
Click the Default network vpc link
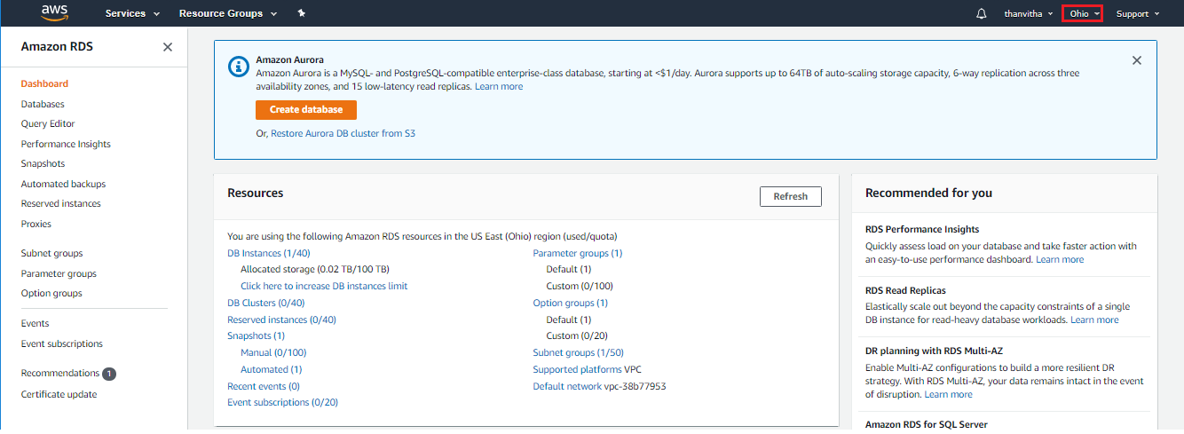(566, 386)
